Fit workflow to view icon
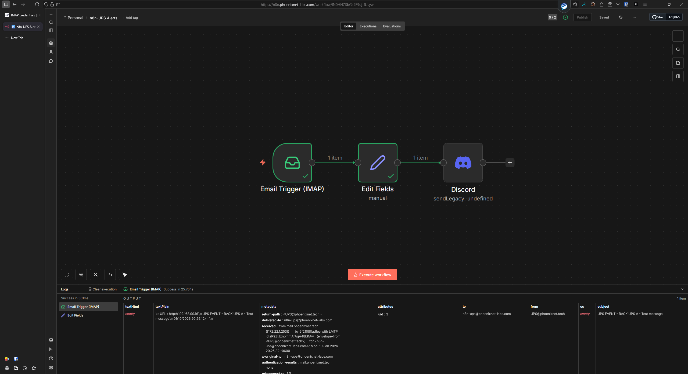 coord(67,275)
